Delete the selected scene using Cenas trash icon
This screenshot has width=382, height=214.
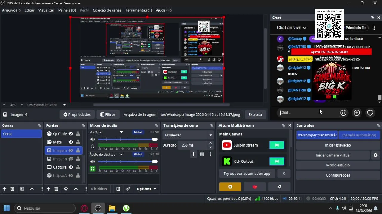coord(13,189)
